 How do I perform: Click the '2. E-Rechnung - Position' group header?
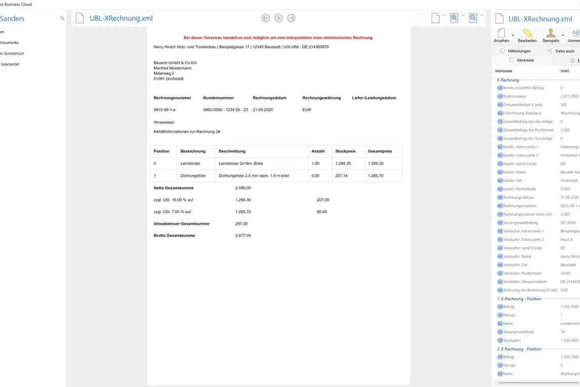(519, 349)
